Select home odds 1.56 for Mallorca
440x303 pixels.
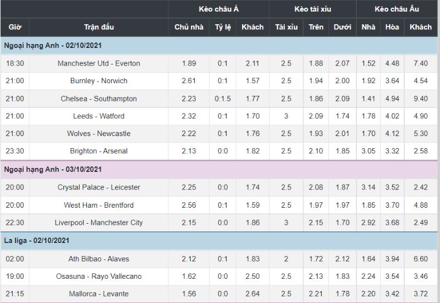[189, 294]
